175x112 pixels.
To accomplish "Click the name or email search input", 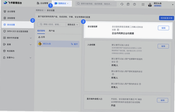I will [x=52, y=24].
